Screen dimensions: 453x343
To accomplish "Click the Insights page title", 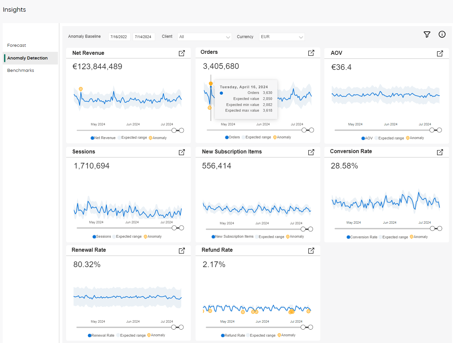I will [14, 10].
